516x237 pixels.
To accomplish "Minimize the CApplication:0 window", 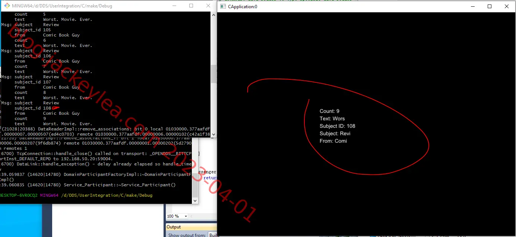I will [472, 6].
